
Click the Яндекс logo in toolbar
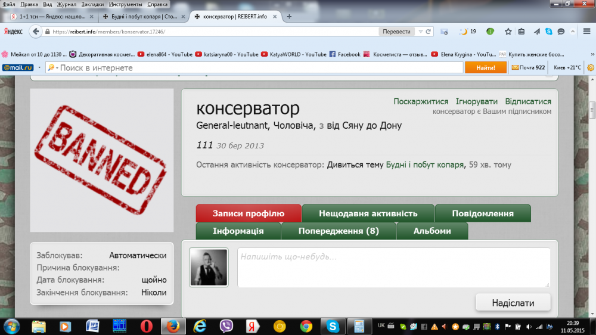13,32
